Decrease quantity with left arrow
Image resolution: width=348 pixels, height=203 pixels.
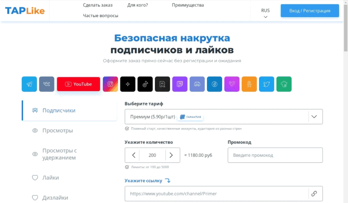point(133,155)
